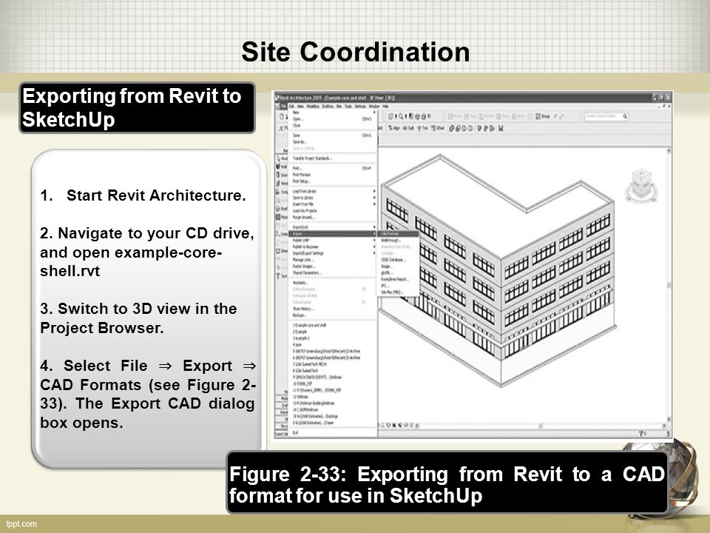Expand the Import/Link submenu arrow
This screenshot has width=710, height=533.
[374, 227]
